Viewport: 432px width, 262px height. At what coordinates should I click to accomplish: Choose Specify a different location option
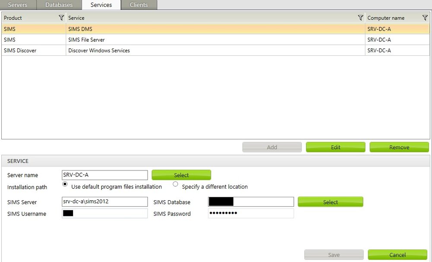tap(175, 184)
